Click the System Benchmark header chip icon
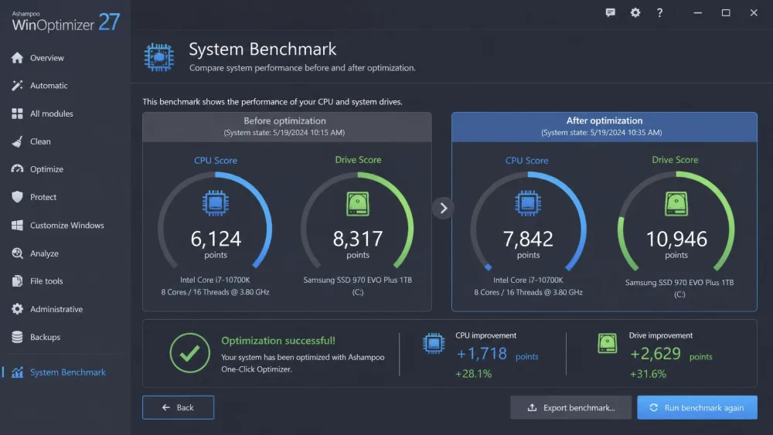The image size is (773, 435). (158, 58)
